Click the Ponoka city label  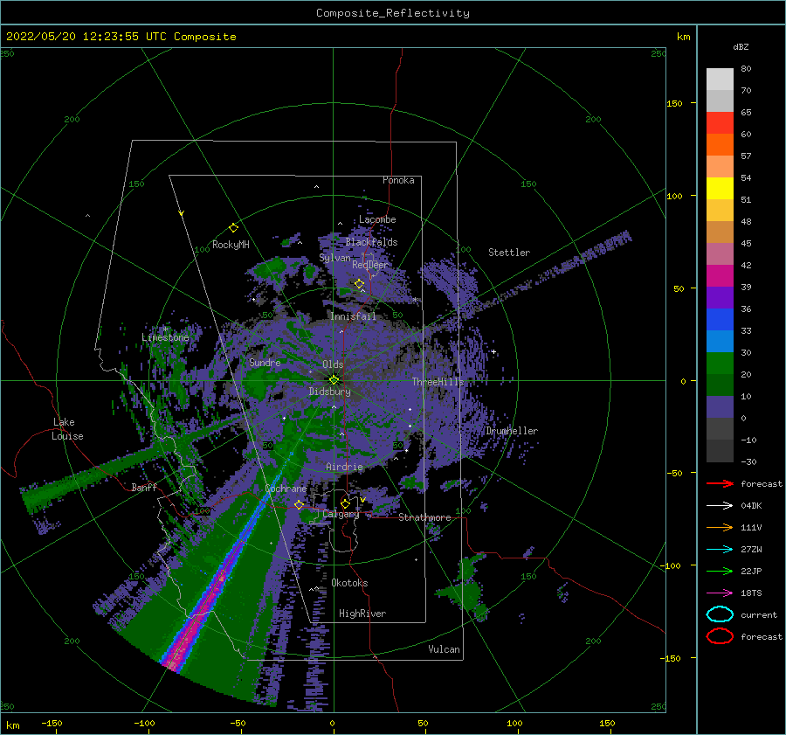(398, 180)
